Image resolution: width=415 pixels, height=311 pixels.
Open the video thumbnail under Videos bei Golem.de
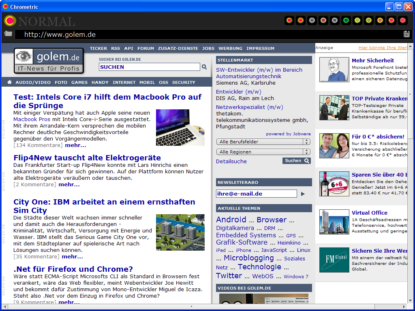(264, 298)
